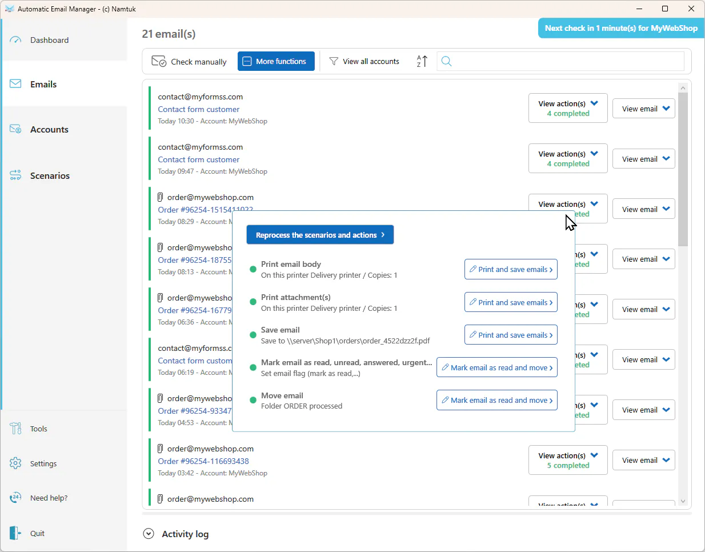
Task: Open View email dropdown for Today 10:30 email
Action: pyautogui.click(x=644, y=109)
